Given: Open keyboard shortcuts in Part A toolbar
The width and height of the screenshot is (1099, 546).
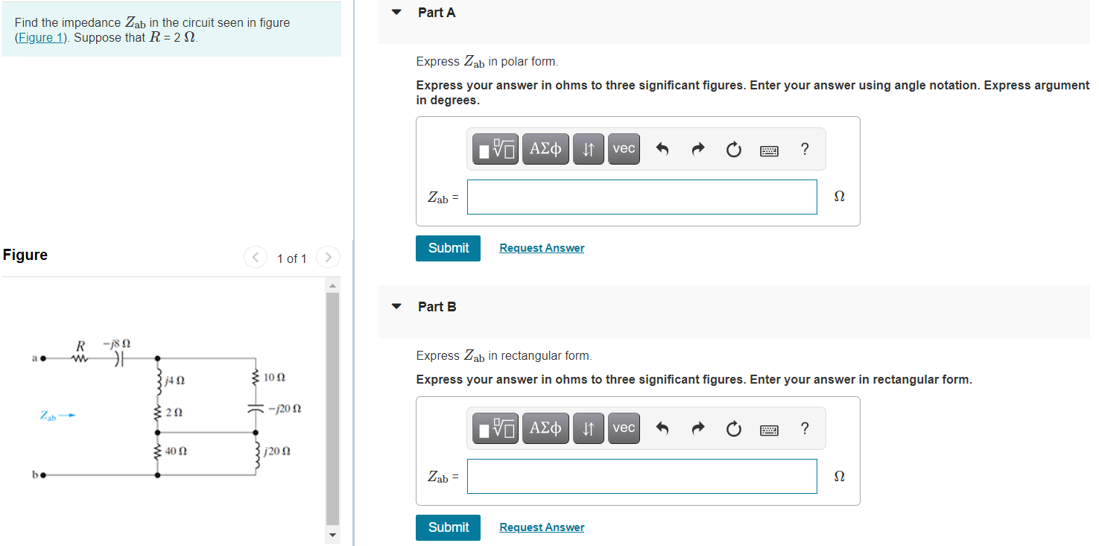Looking at the screenshot, I should pos(770,150).
